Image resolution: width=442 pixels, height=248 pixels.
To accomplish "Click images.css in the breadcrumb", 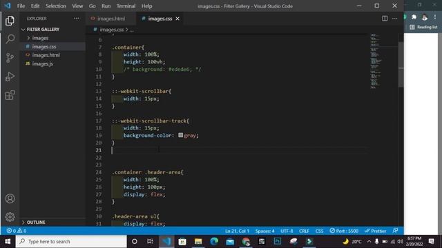I will (111, 30).
